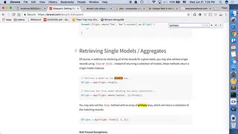Image resolution: width=238 pixels, height=134 pixels.
Task: Switch to the localhost:8000 tab
Action: pos(31,9)
